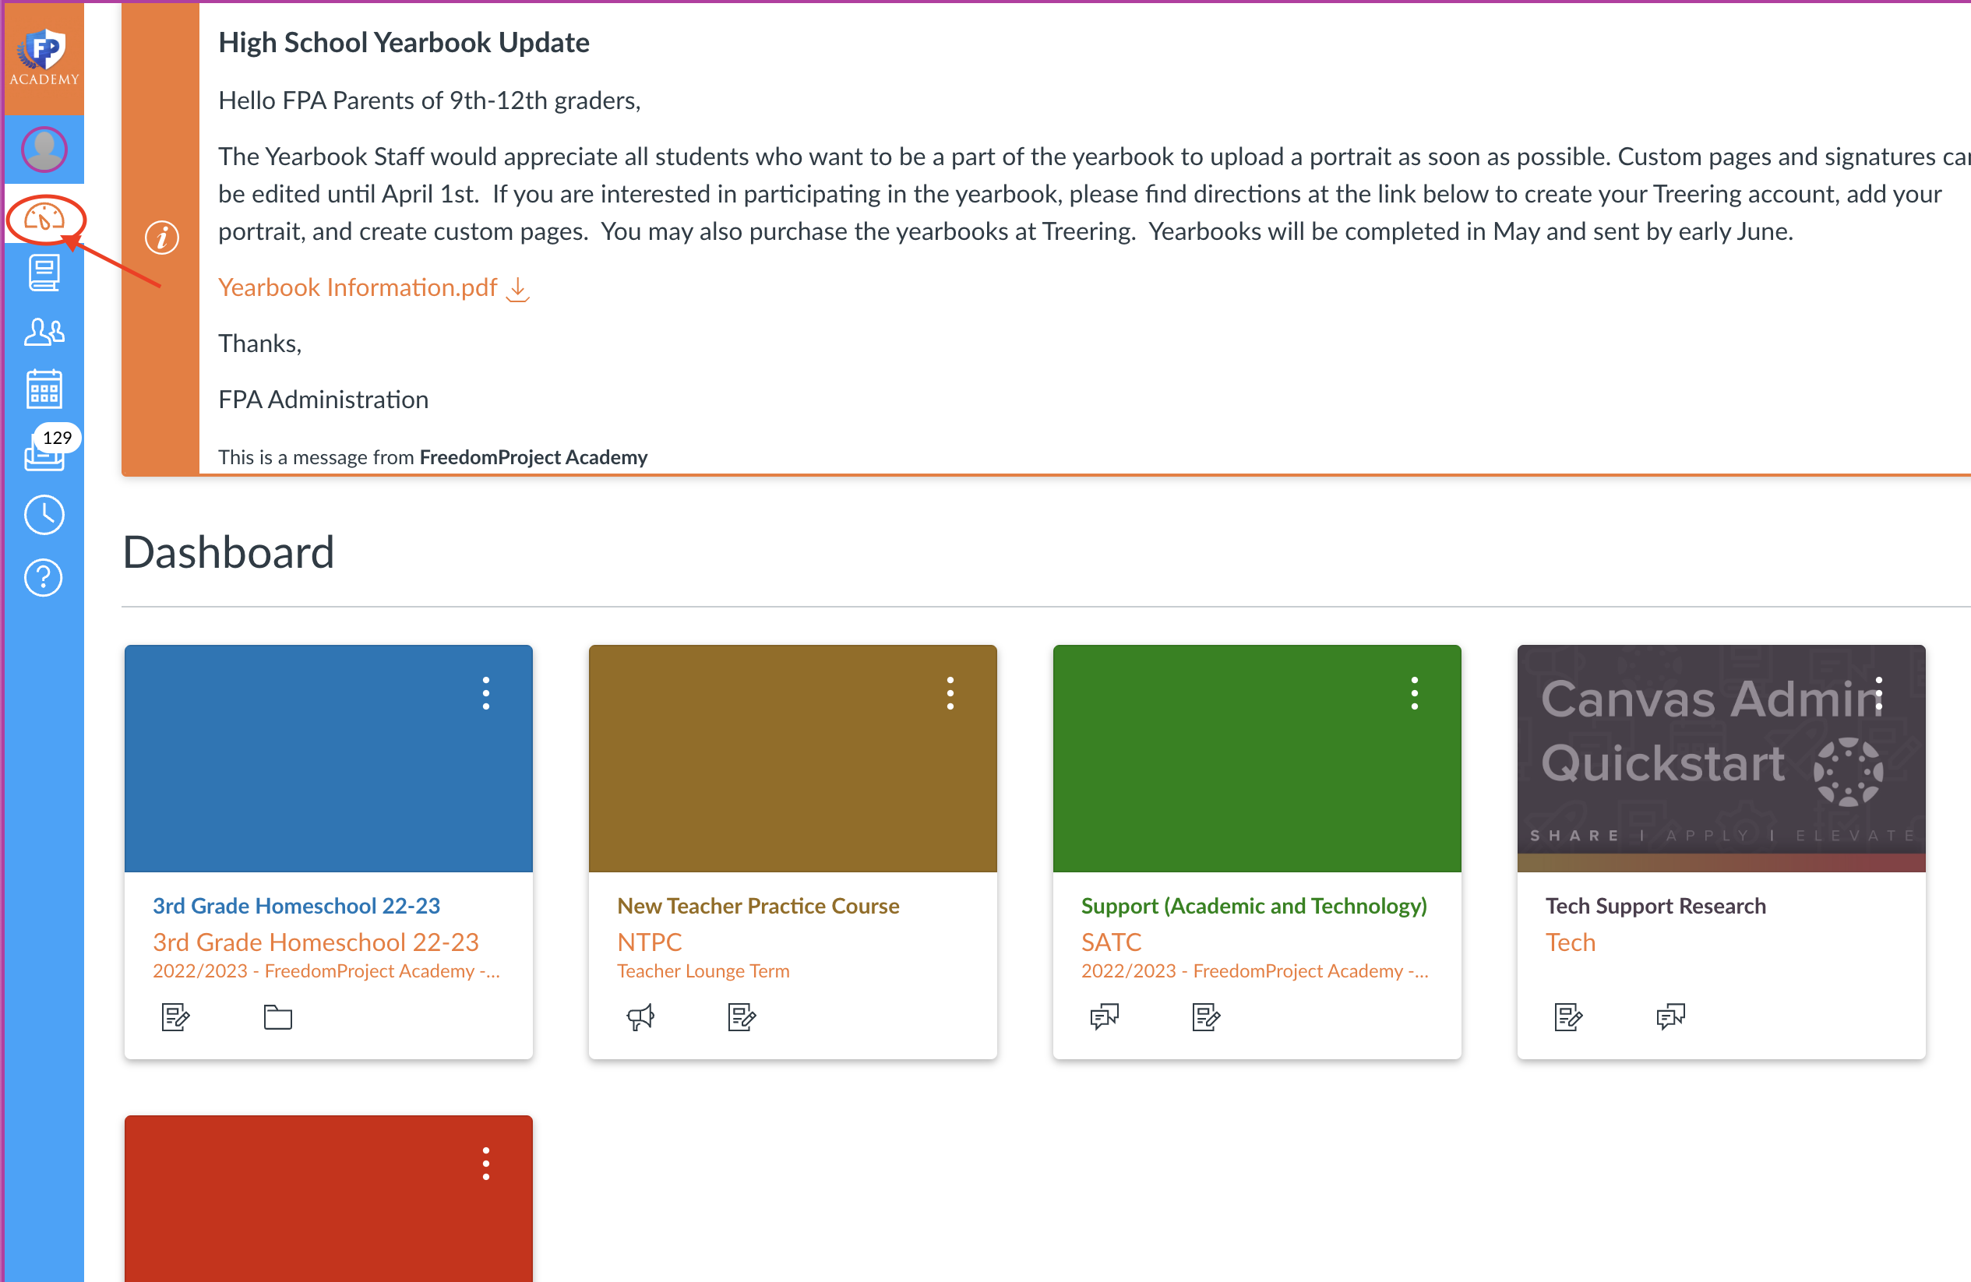
Task: Open options menu on New Teacher Practice card
Action: click(x=950, y=693)
